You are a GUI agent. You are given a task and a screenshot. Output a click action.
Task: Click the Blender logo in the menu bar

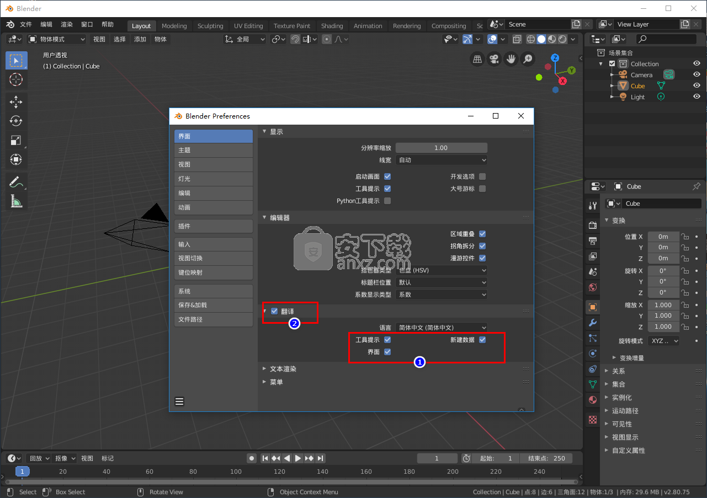10,25
